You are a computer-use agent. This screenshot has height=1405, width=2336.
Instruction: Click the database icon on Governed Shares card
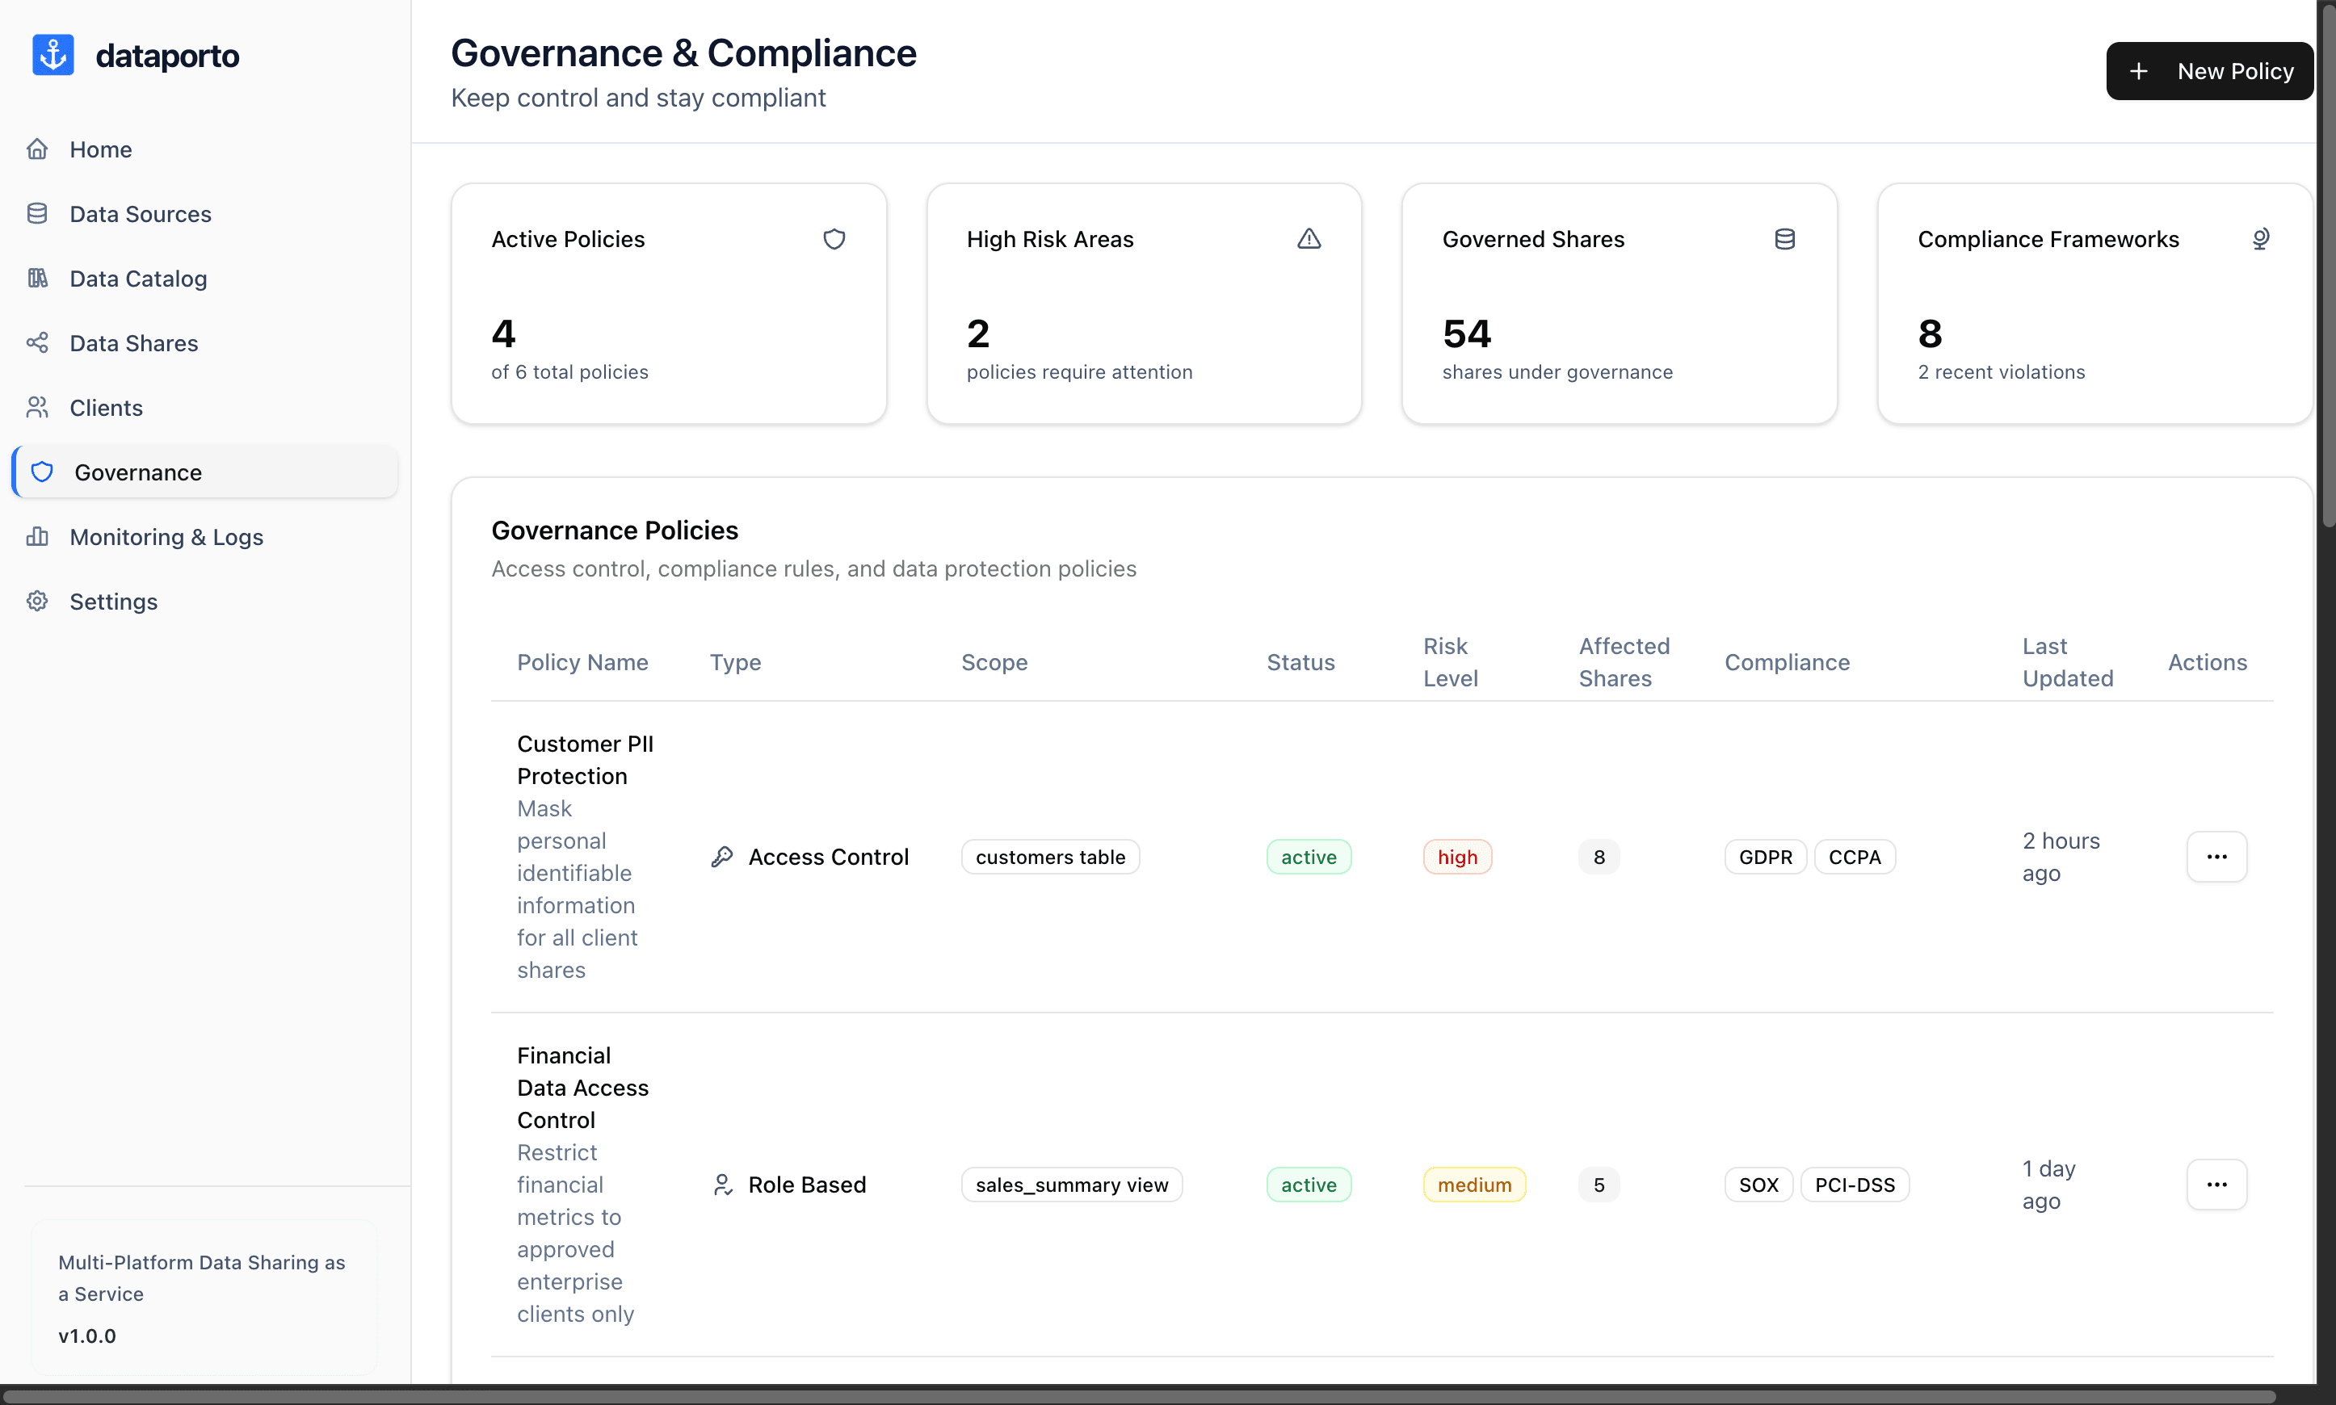pyautogui.click(x=1784, y=238)
